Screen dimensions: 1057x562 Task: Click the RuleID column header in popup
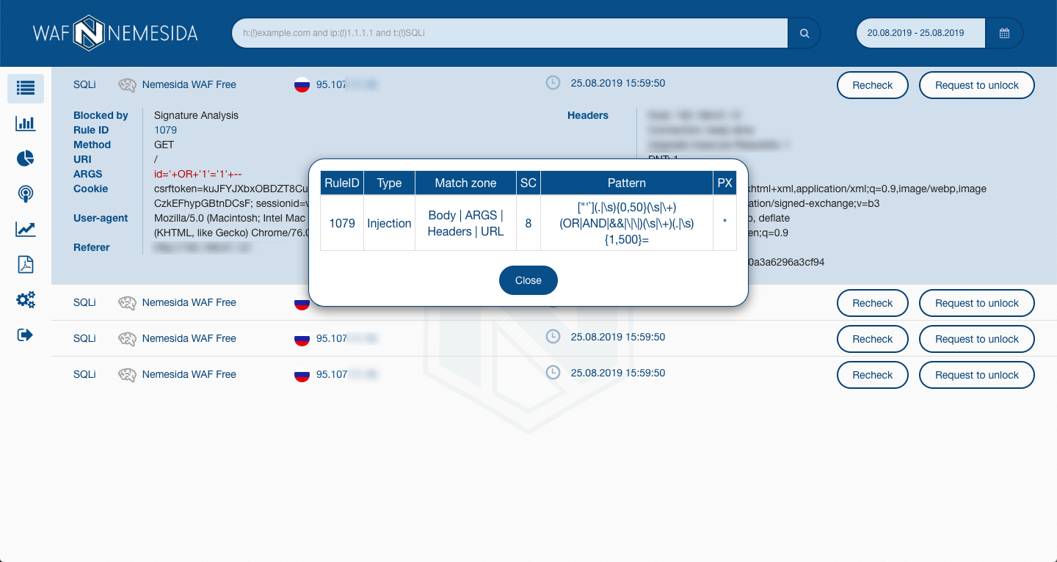pyautogui.click(x=342, y=183)
